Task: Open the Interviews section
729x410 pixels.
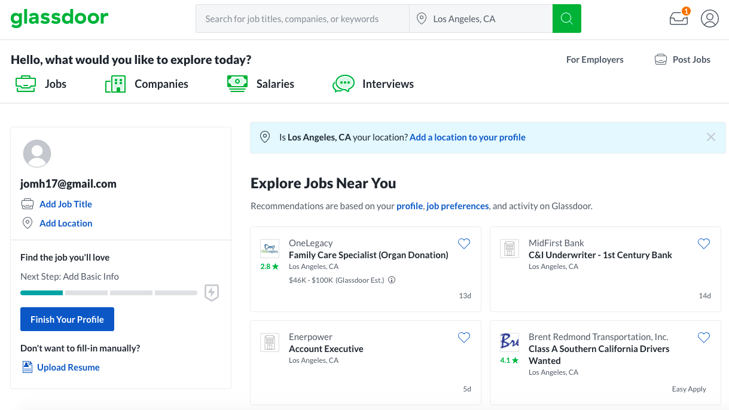Action: pyautogui.click(x=388, y=84)
